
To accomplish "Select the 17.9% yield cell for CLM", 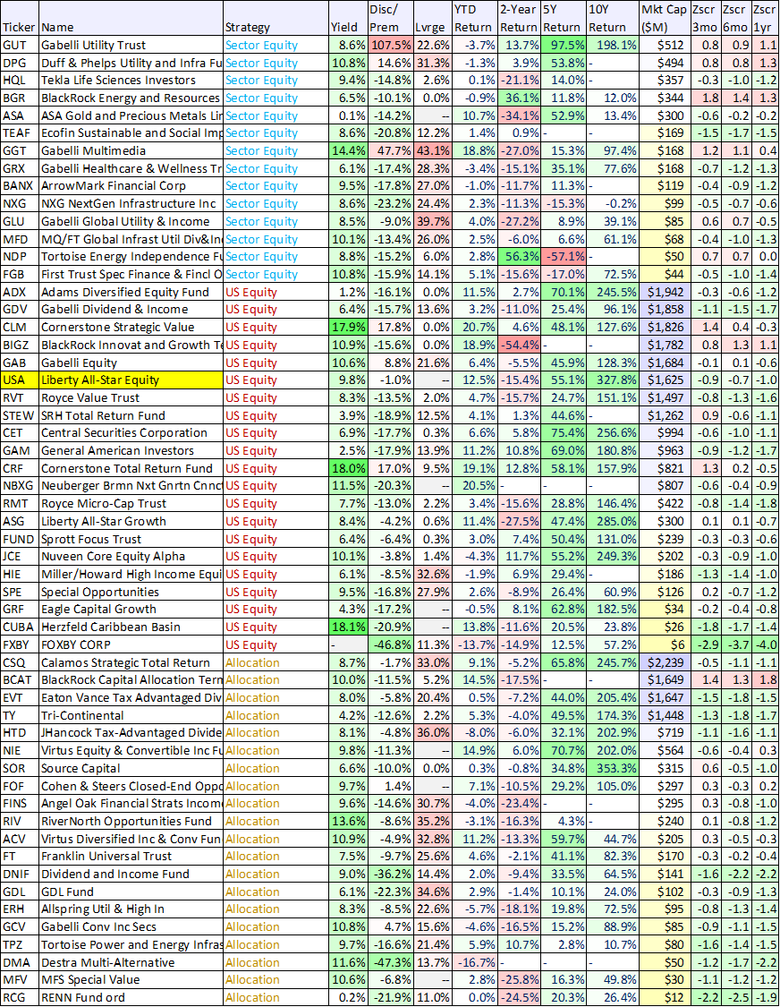I will 347,327.
